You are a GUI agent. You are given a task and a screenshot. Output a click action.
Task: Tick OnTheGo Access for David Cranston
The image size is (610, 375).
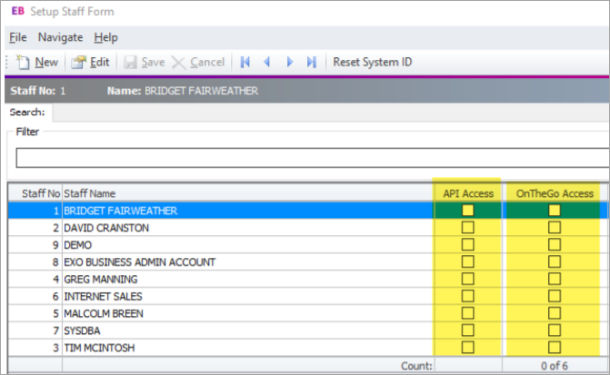coord(554,228)
